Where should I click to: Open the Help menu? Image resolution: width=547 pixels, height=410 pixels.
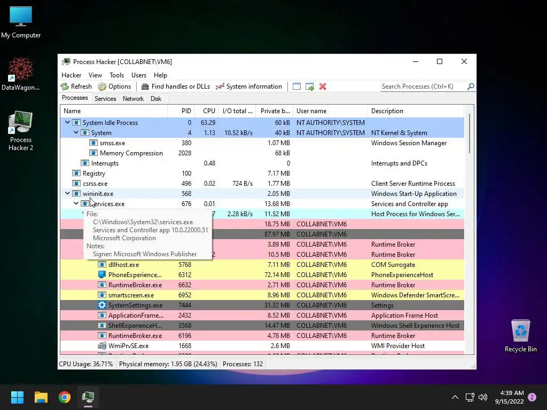160,75
